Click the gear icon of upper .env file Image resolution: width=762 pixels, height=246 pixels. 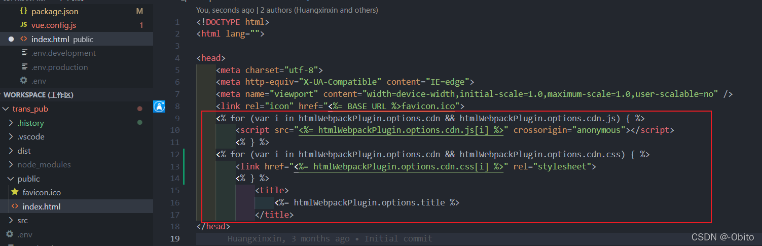pos(24,81)
